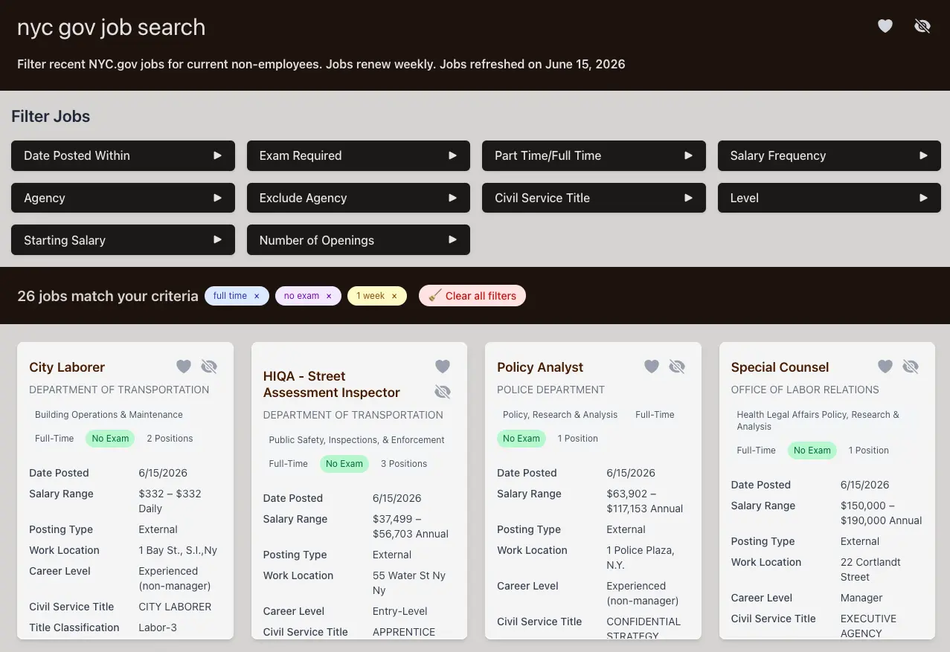Hide the City Laborer job card
Screen dimensions: 950x652
point(209,367)
